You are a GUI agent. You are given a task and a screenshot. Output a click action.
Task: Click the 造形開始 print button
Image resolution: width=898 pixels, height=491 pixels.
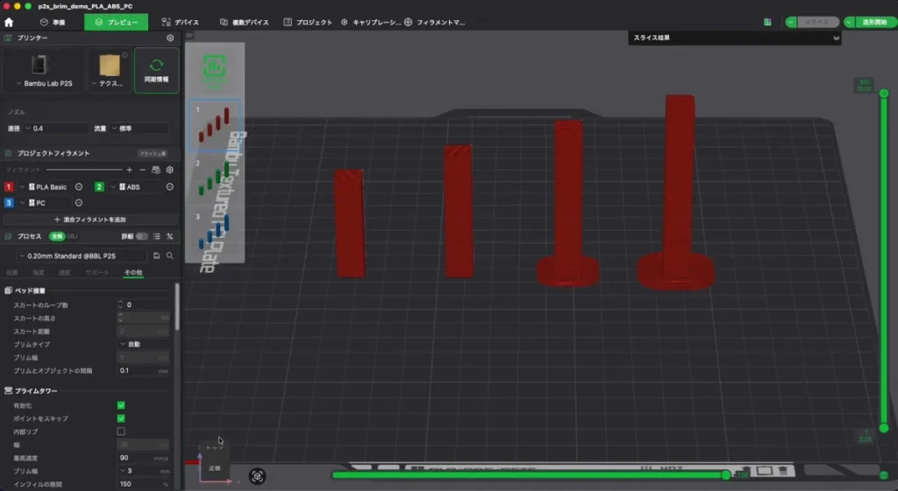coord(874,22)
